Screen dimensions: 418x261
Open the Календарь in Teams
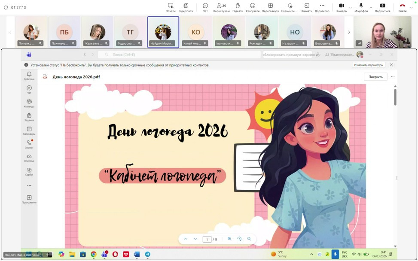29,130
